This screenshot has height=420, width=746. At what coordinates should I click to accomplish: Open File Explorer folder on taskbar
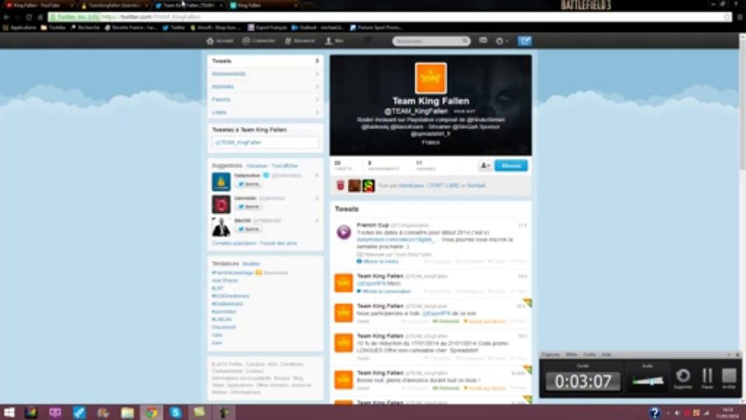pos(128,412)
